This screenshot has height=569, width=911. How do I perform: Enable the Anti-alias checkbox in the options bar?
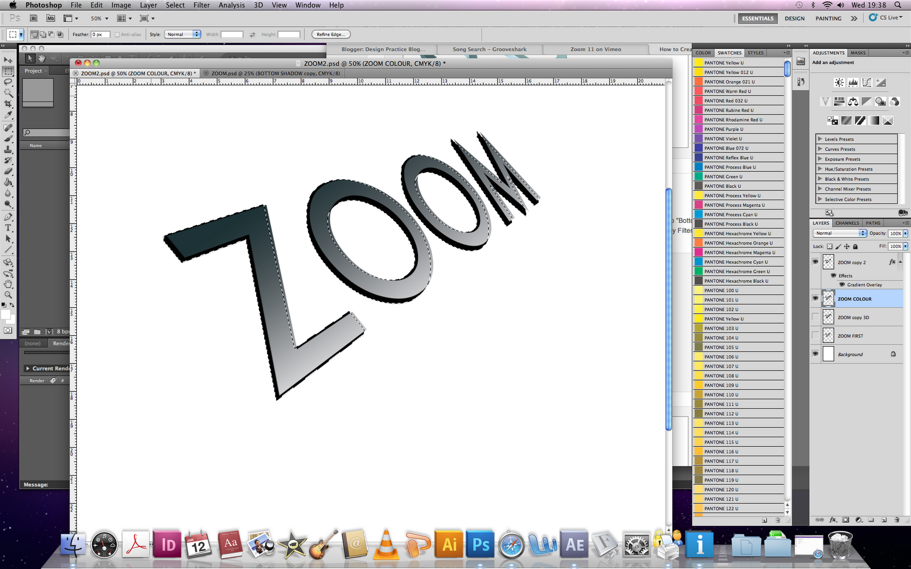tap(117, 34)
